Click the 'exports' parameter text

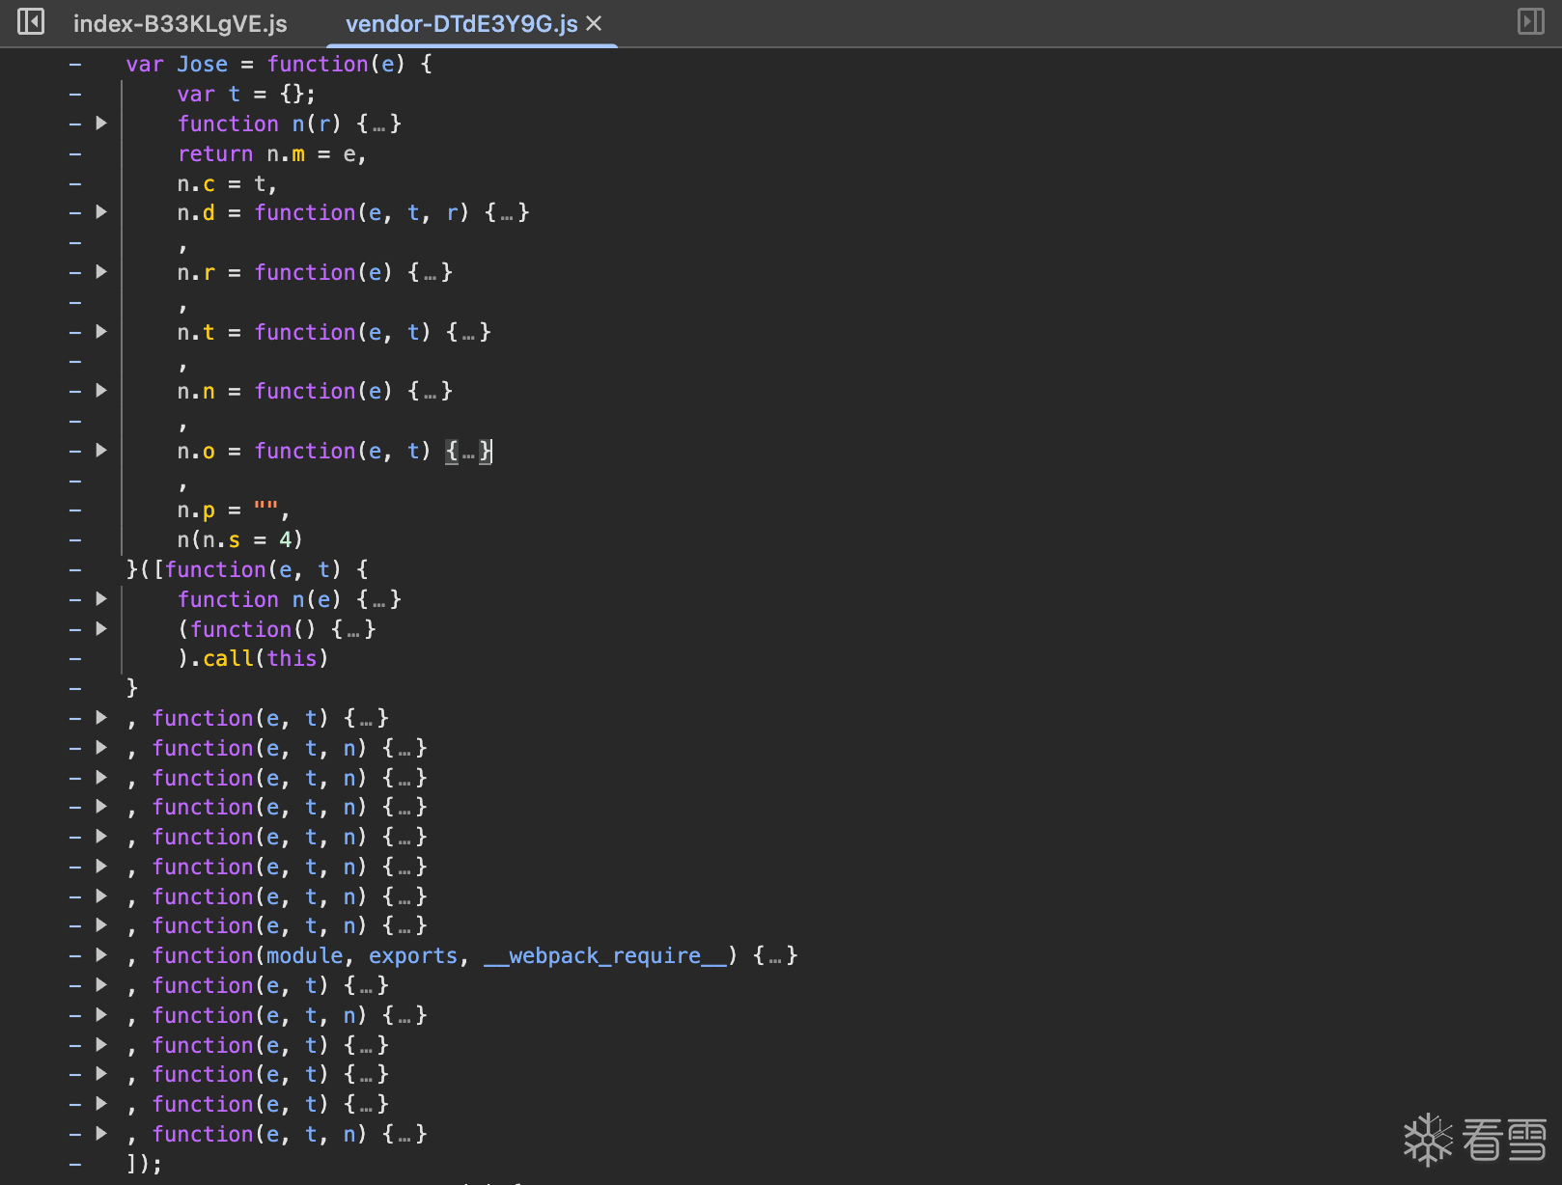click(413, 955)
